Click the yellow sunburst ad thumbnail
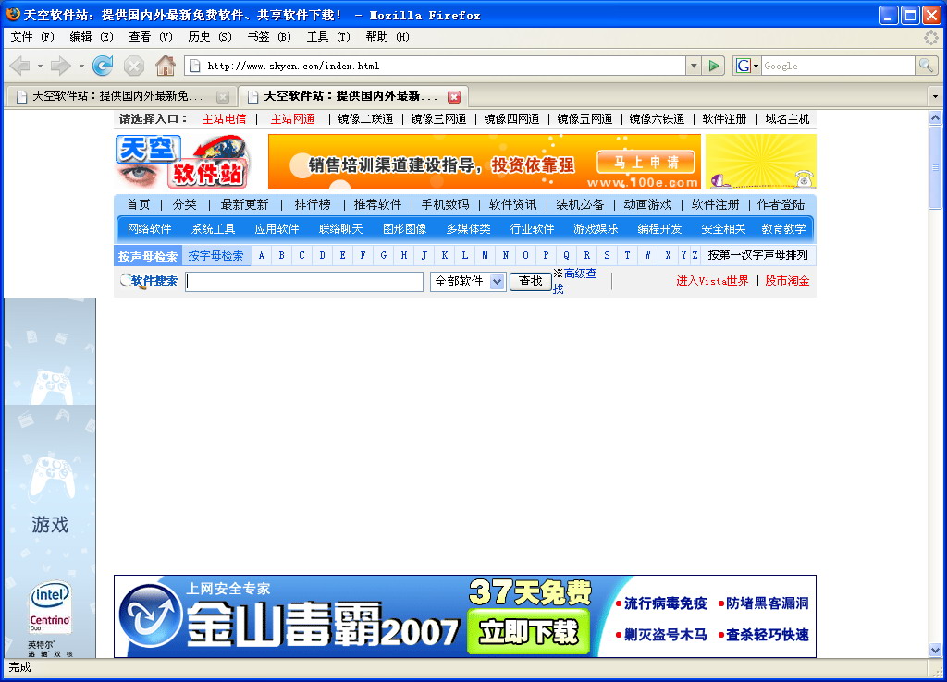This screenshot has height=682, width=947. point(761,162)
